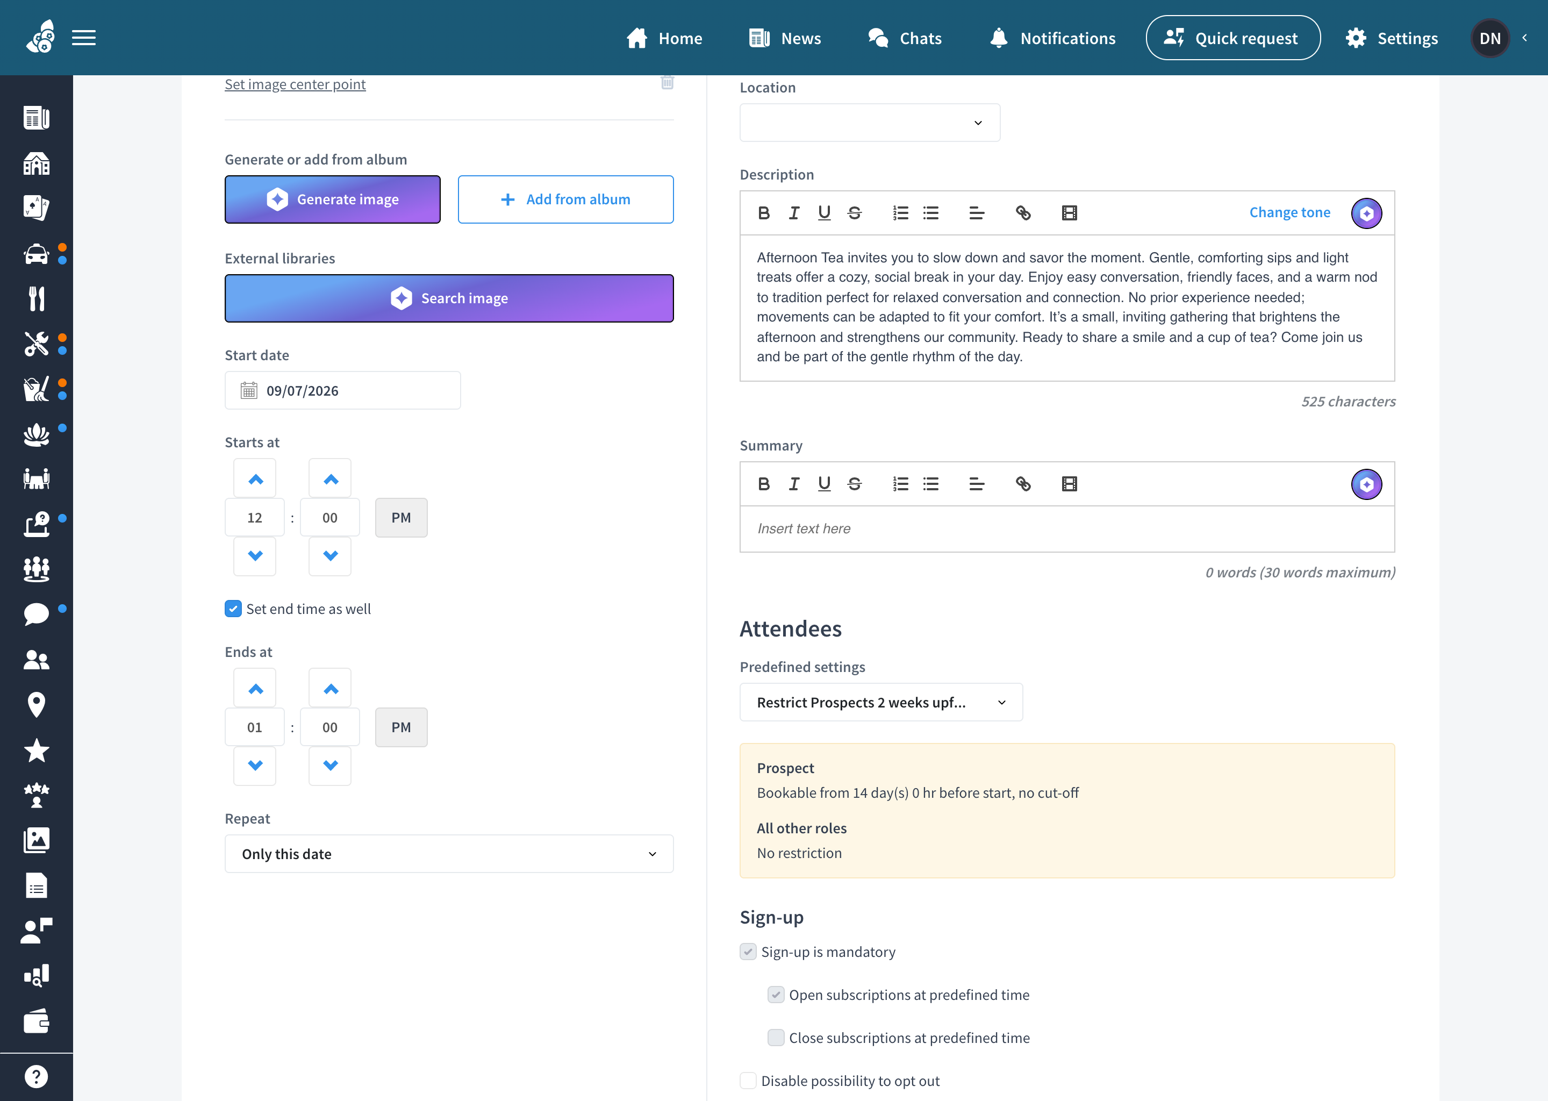
Task: Click the Ends at hour field
Action: [254, 727]
